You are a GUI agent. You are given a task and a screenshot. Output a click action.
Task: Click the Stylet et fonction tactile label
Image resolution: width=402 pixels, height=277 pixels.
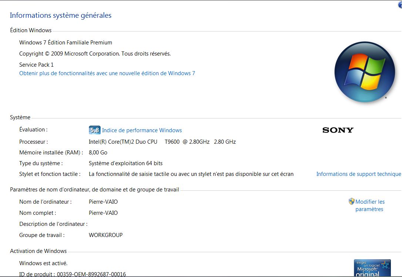click(x=50, y=174)
